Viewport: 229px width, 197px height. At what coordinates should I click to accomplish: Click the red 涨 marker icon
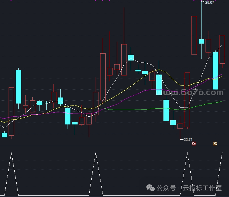194,143
